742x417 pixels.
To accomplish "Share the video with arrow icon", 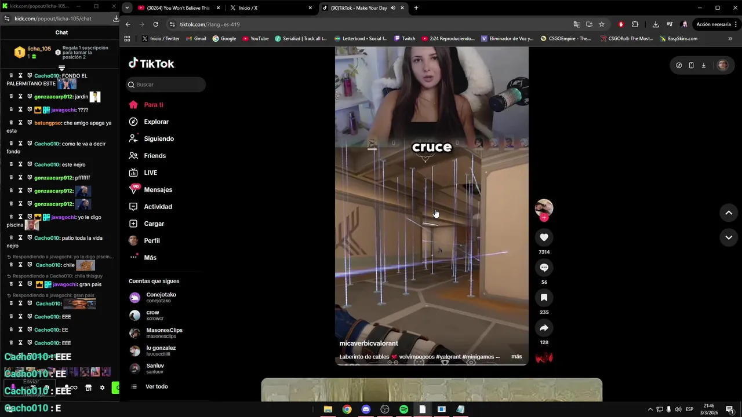I will click(x=544, y=328).
